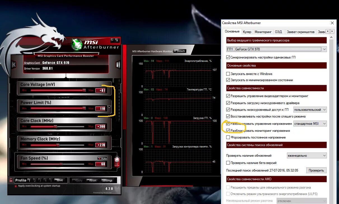Switch to the Основные tab
Viewport: 339px width, 204px height.
point(232,31)
